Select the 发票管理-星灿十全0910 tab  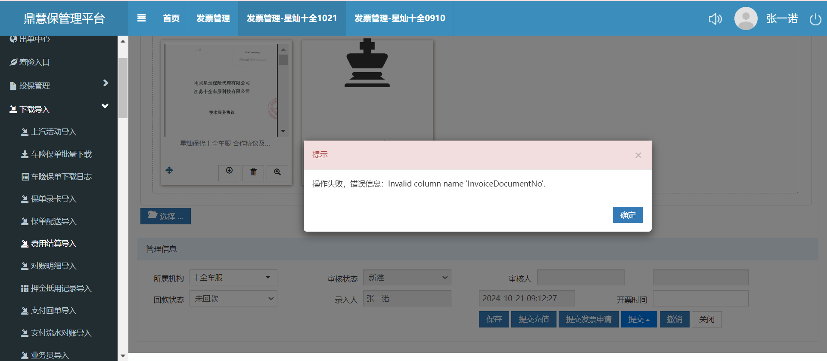[400, 18]
